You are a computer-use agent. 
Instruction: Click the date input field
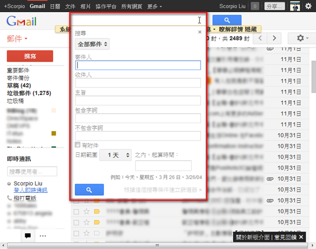coord(163,166)
